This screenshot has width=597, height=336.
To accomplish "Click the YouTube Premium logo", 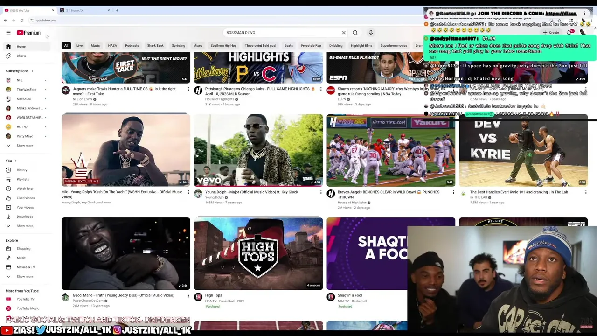I will pyautogui.click(x=28, y=33).
